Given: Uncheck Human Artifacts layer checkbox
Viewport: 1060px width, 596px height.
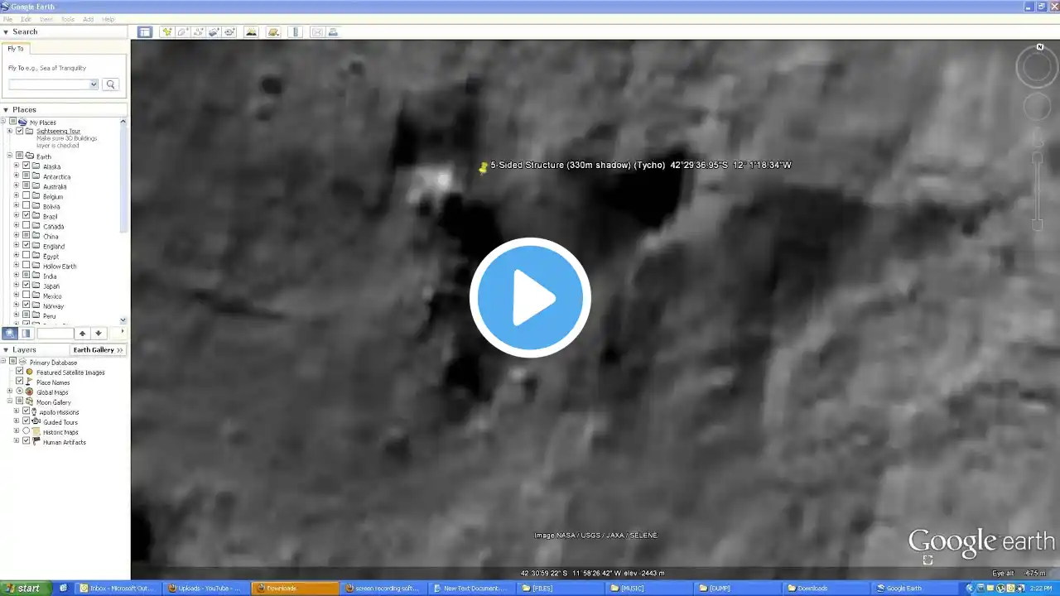Looking at the screenshot, I should click(x=26, y=441).
